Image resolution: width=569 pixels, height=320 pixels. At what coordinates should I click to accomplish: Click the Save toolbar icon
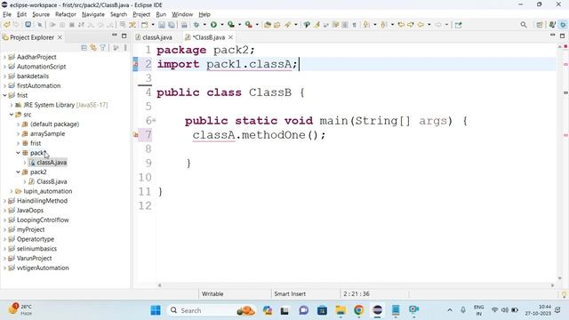click(162, 25)
